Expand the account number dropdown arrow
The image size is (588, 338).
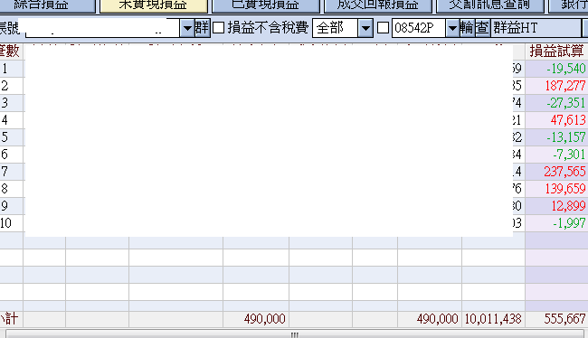pos(187,28)
